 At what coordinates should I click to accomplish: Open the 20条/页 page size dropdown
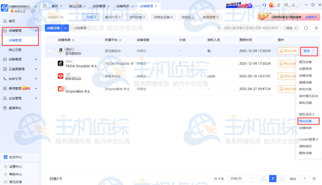tap(242, 178)
